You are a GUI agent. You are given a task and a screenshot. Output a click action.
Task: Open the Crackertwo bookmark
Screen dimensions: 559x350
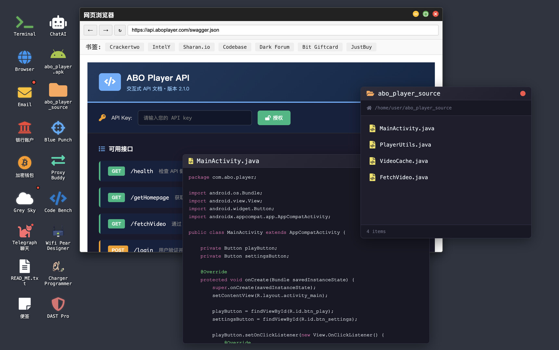[124, 47]
